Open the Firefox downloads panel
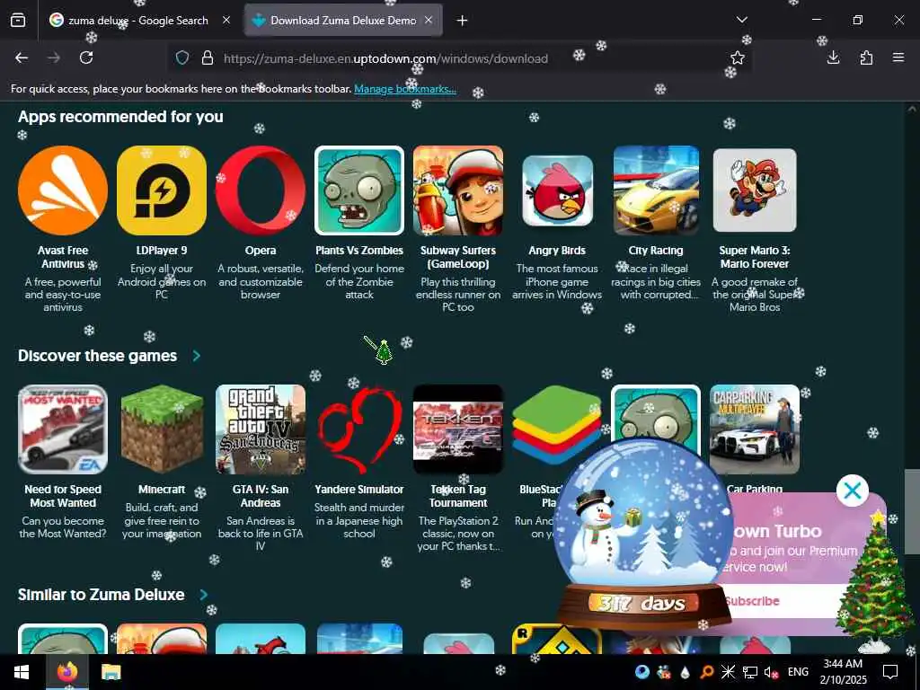920x690 pixels. point(833,57)
